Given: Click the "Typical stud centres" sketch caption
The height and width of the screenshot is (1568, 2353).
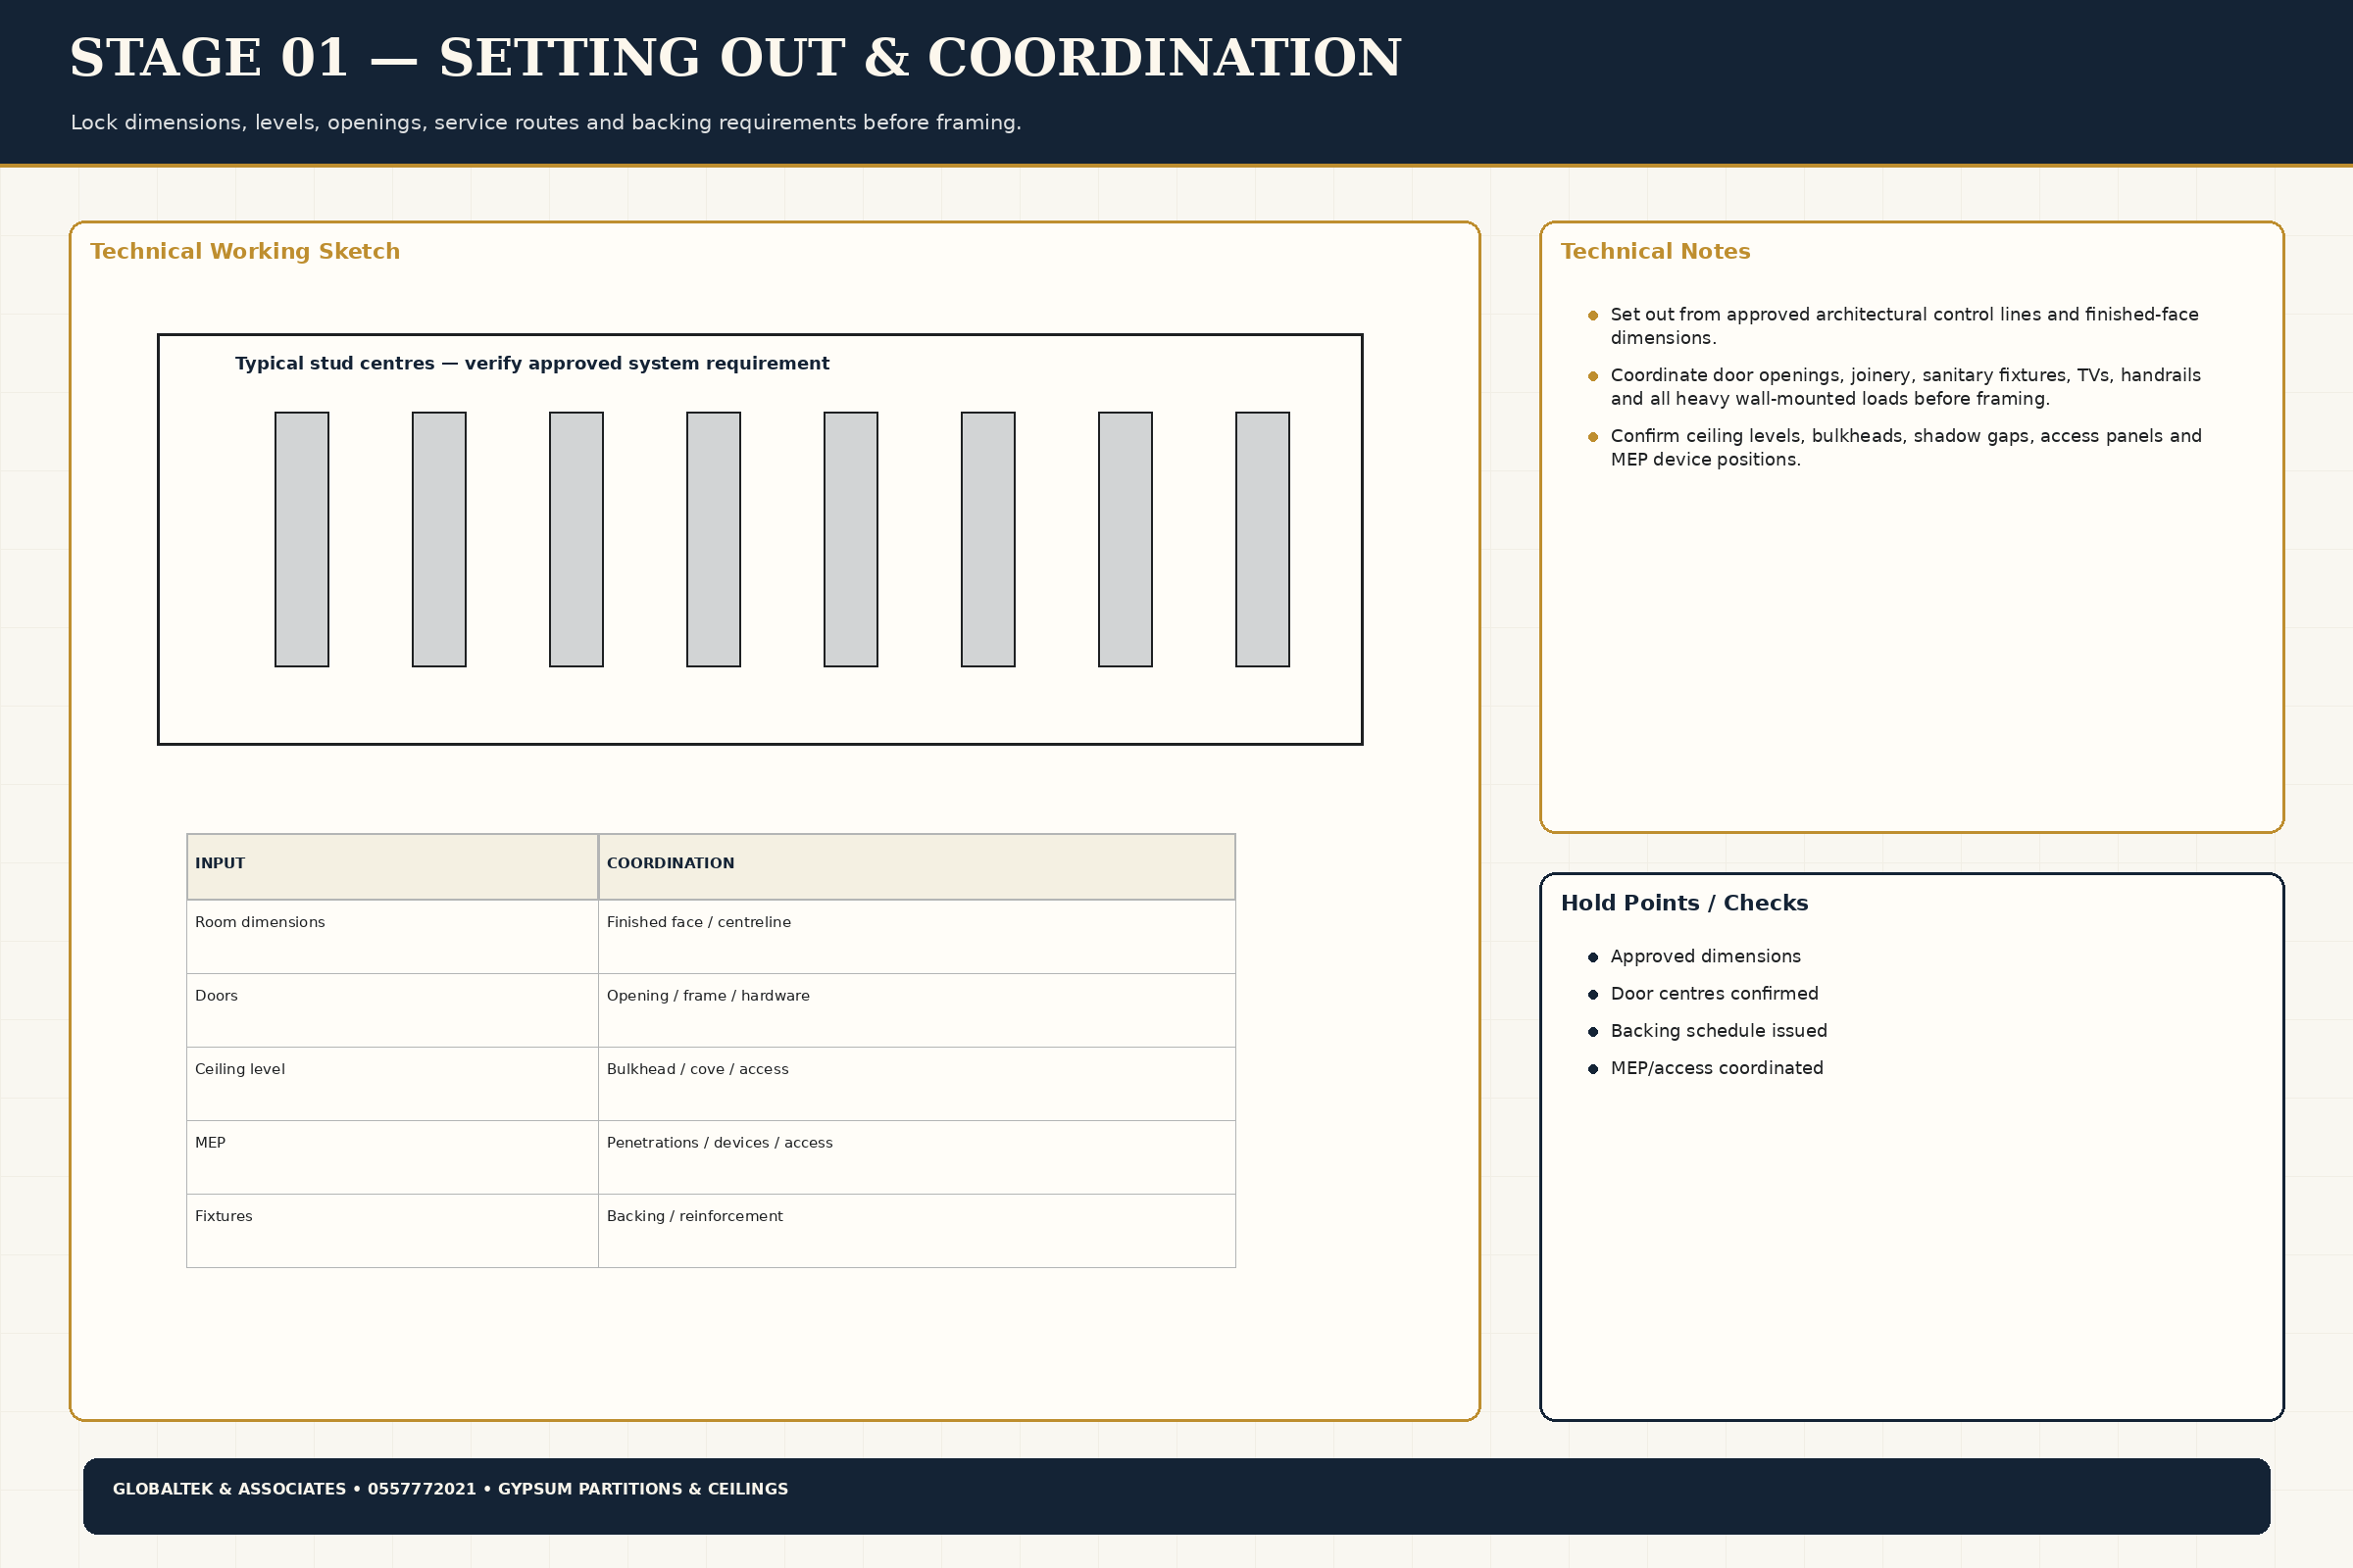Looking at the screenshot, I should coord(532,364).
